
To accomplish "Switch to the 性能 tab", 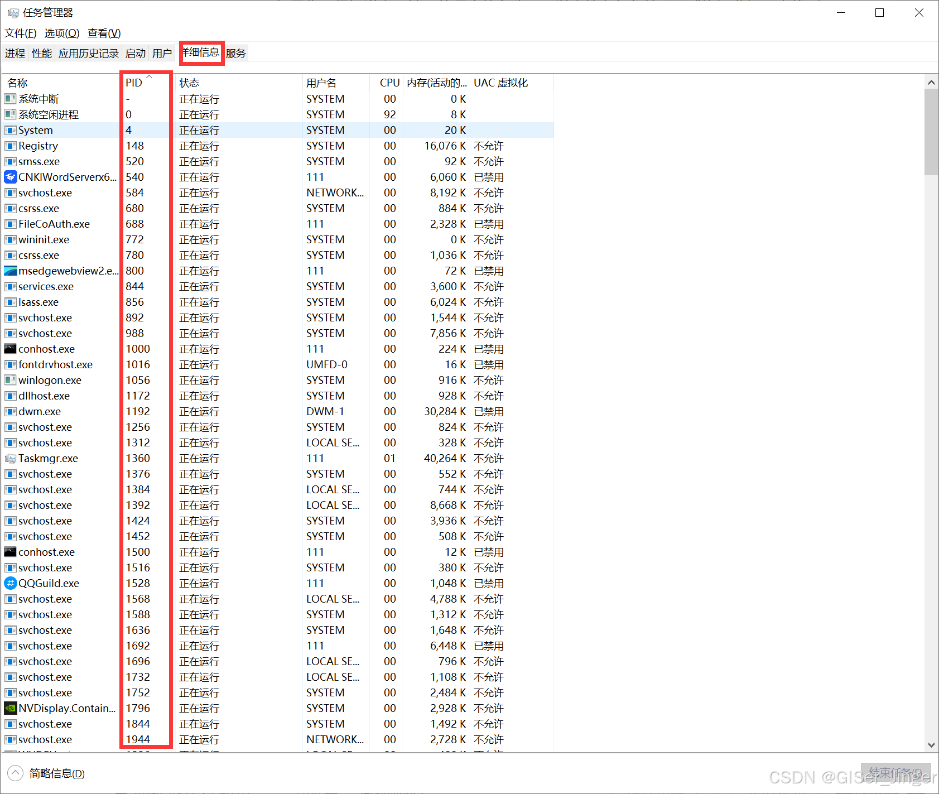I will tap(42, 54).
